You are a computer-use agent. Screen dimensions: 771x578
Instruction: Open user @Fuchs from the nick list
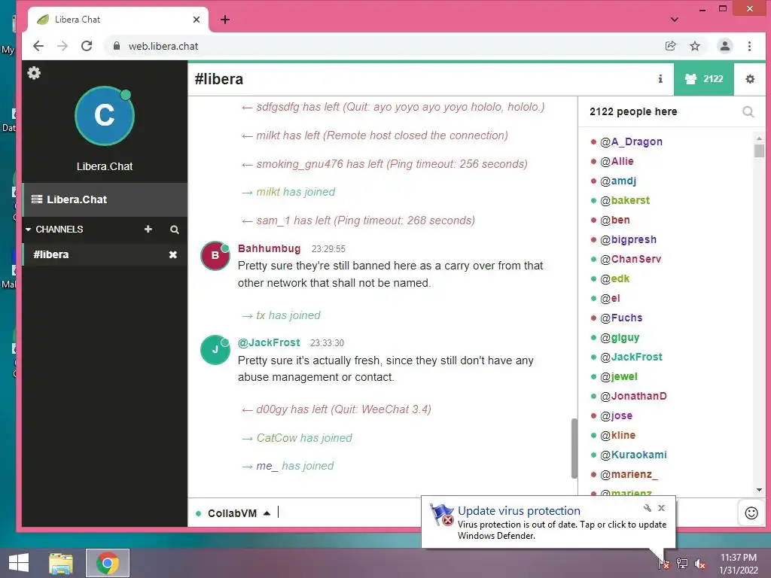tap(621, 318)
